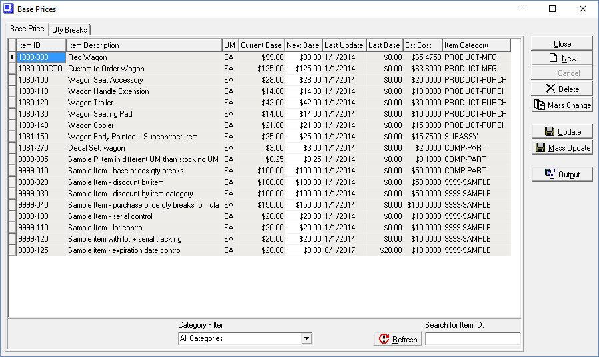
Task: Click Wagon Body Painted - Subcontract Item
Action: (x=133, y=137)
